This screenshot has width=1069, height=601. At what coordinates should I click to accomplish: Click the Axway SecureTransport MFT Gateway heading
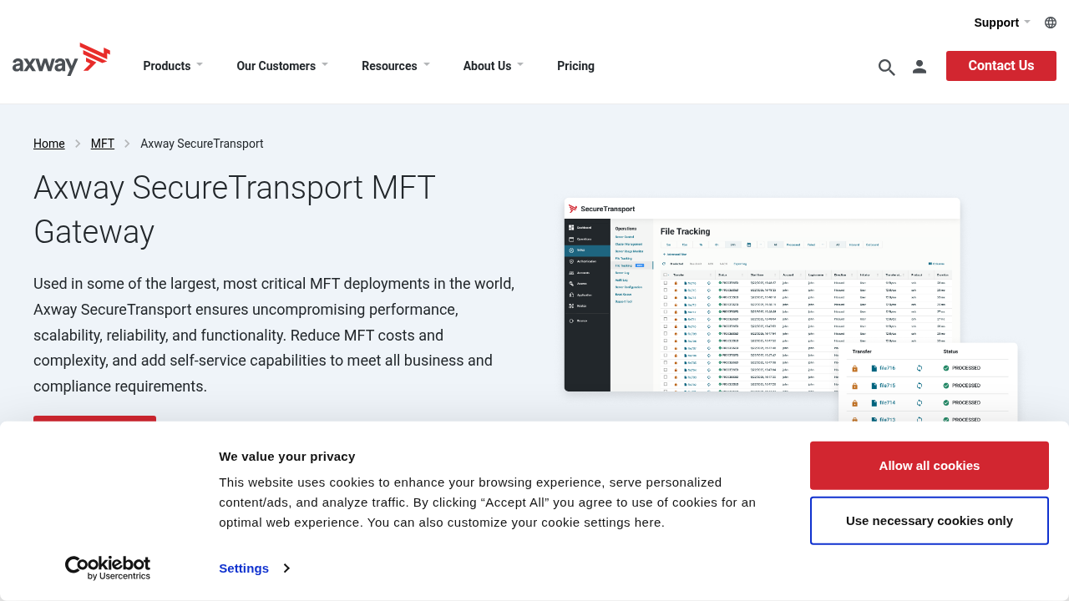[235, 210]
